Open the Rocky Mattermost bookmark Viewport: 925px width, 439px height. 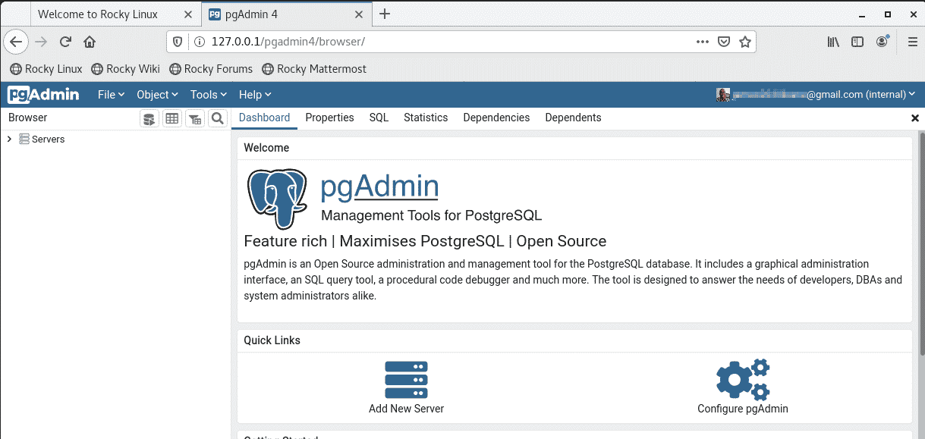pos(314,69)
